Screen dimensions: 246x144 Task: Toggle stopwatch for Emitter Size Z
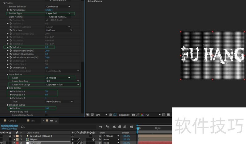click(11, 68)
